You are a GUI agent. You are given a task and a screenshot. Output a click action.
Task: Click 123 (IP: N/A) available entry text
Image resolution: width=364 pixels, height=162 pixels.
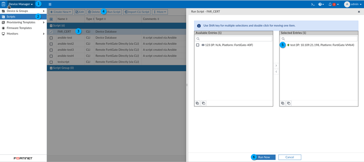coord(229,45)
